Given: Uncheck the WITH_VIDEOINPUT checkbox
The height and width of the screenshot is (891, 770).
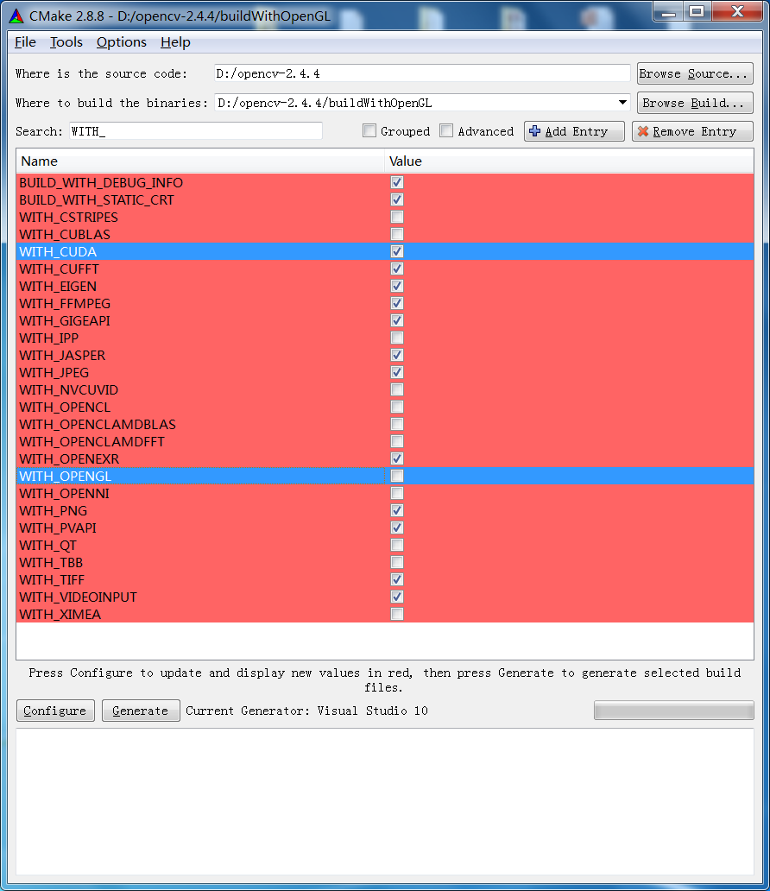Looking at the screenshot, I should (397, 597).
